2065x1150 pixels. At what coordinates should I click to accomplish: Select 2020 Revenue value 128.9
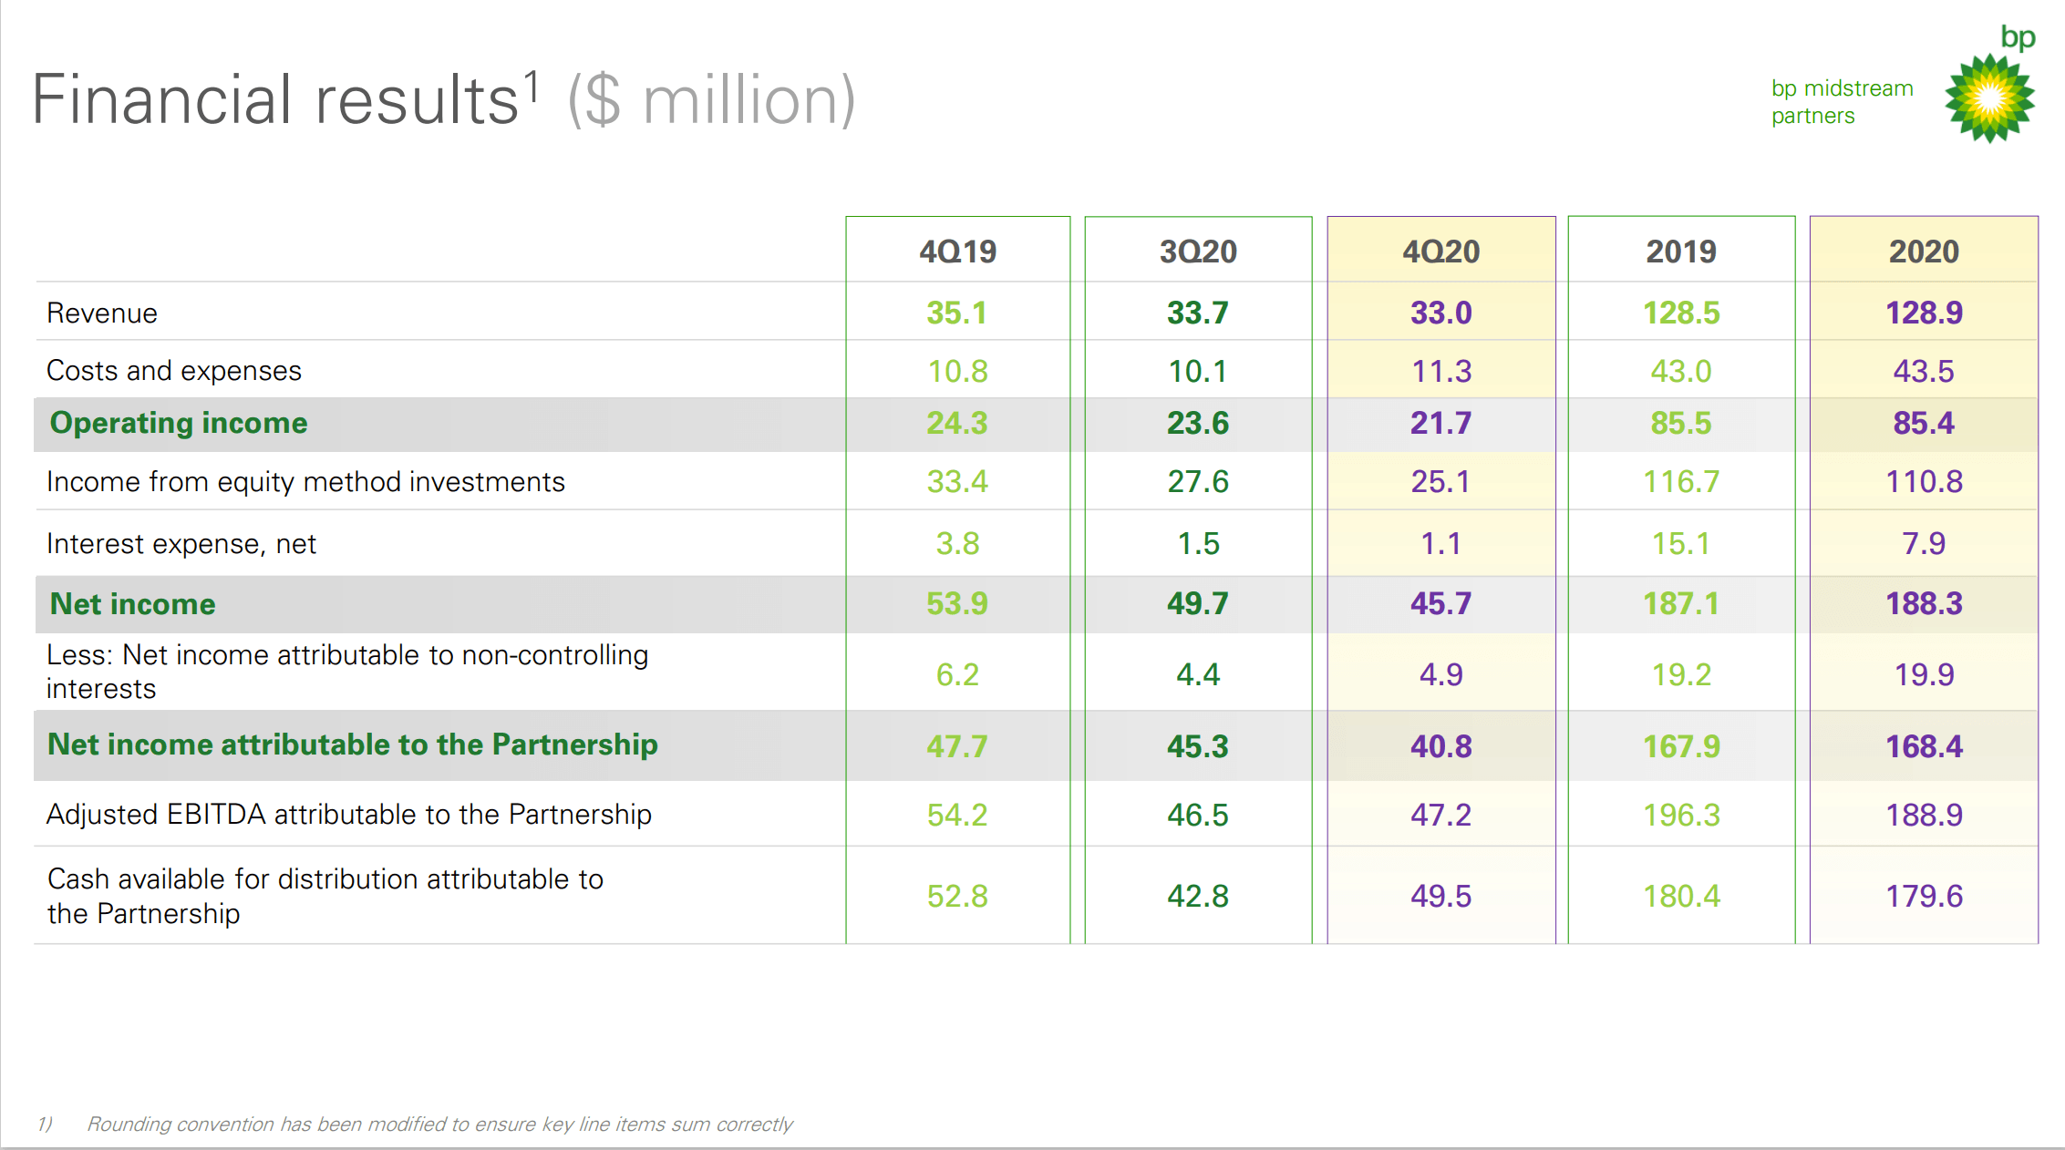tap(1924, 313)
